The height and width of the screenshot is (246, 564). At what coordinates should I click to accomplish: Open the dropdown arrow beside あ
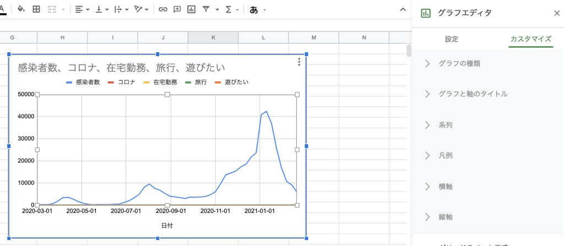265,10
